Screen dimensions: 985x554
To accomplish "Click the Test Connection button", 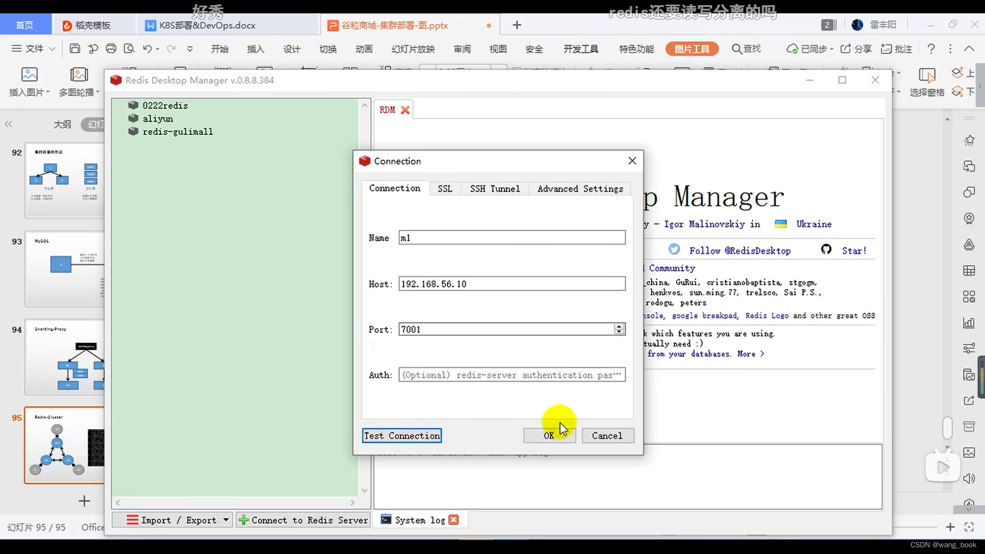I will point(402,436).
